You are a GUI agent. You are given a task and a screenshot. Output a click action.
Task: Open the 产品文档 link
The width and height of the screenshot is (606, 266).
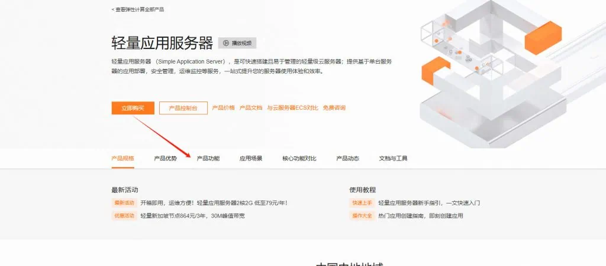tap(251, 108)
